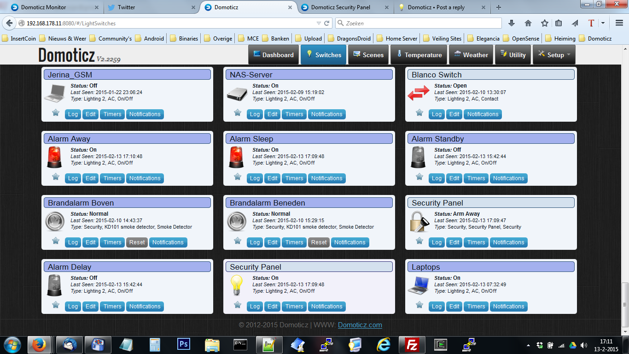The image size is (629, 354).
Task: Toggle the Alarm Sleep red siren icon
Action: [x=236, y=157]
